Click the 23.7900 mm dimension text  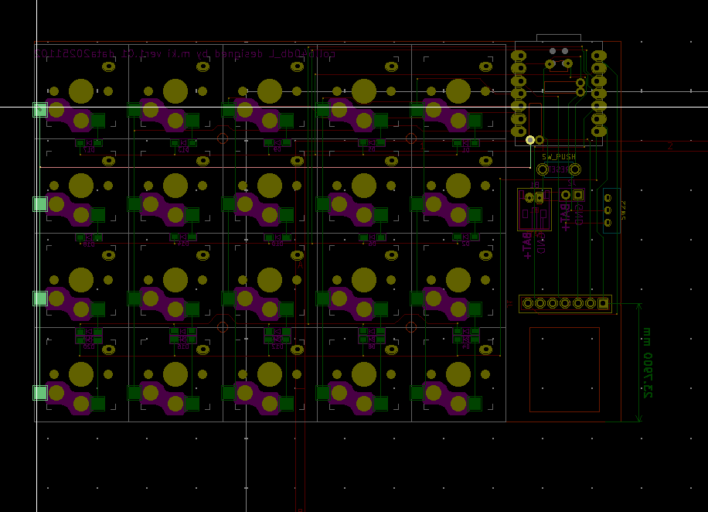coord(648,363)
